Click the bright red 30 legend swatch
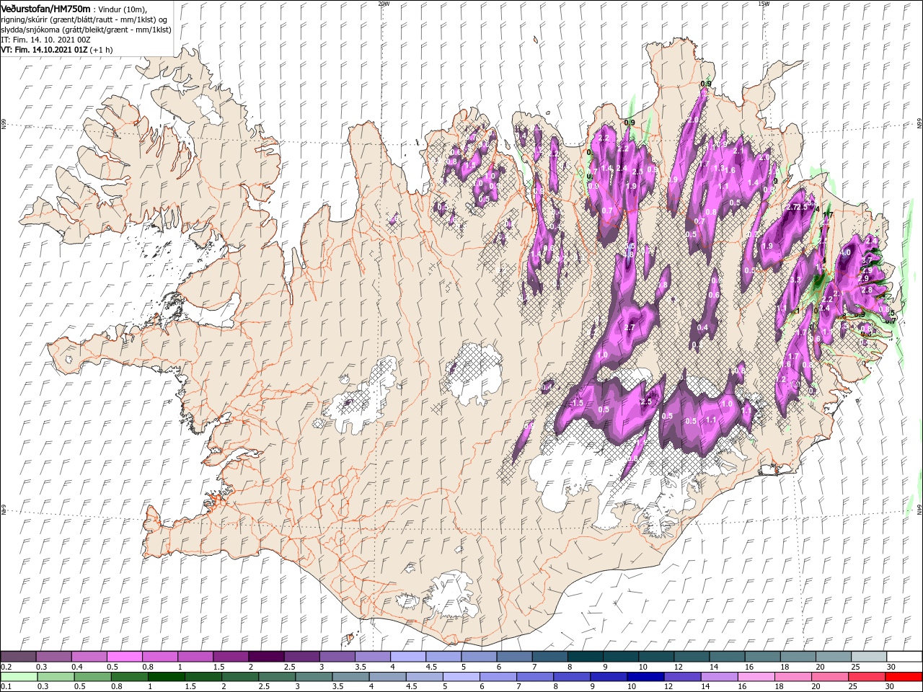This screenshot has width=923, height=692. (x=904, y=677)
